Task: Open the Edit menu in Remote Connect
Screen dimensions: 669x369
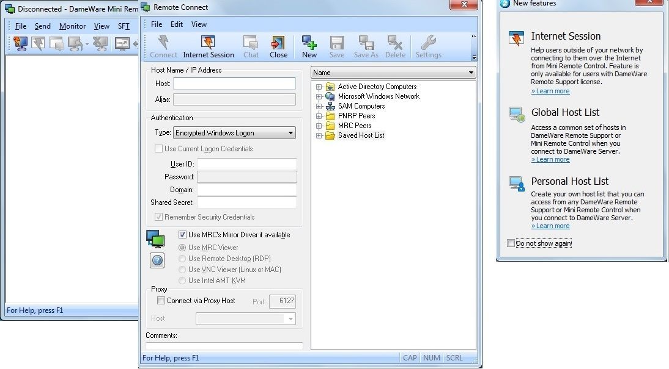Action: (x=177, y=24)
